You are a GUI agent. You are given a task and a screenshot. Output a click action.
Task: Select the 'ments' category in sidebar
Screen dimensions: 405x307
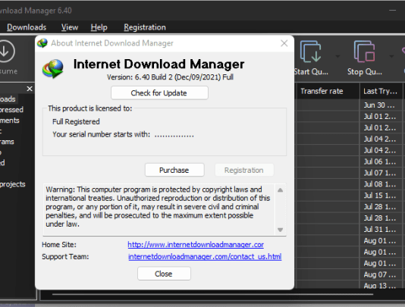click(10, 121)
